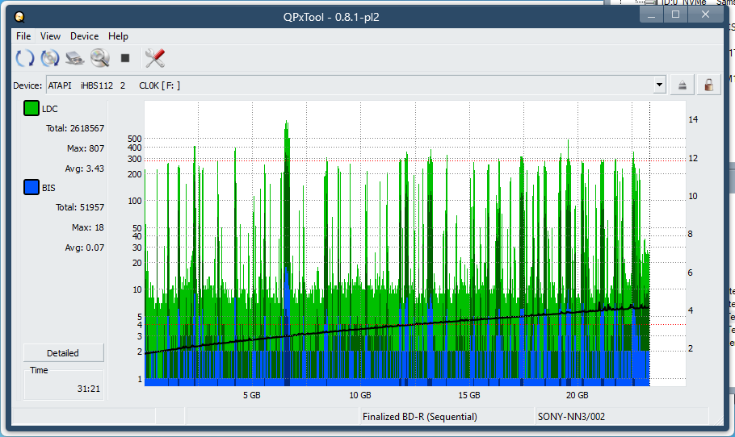Click LDC Total: 2618567 value

click(75, 128)
